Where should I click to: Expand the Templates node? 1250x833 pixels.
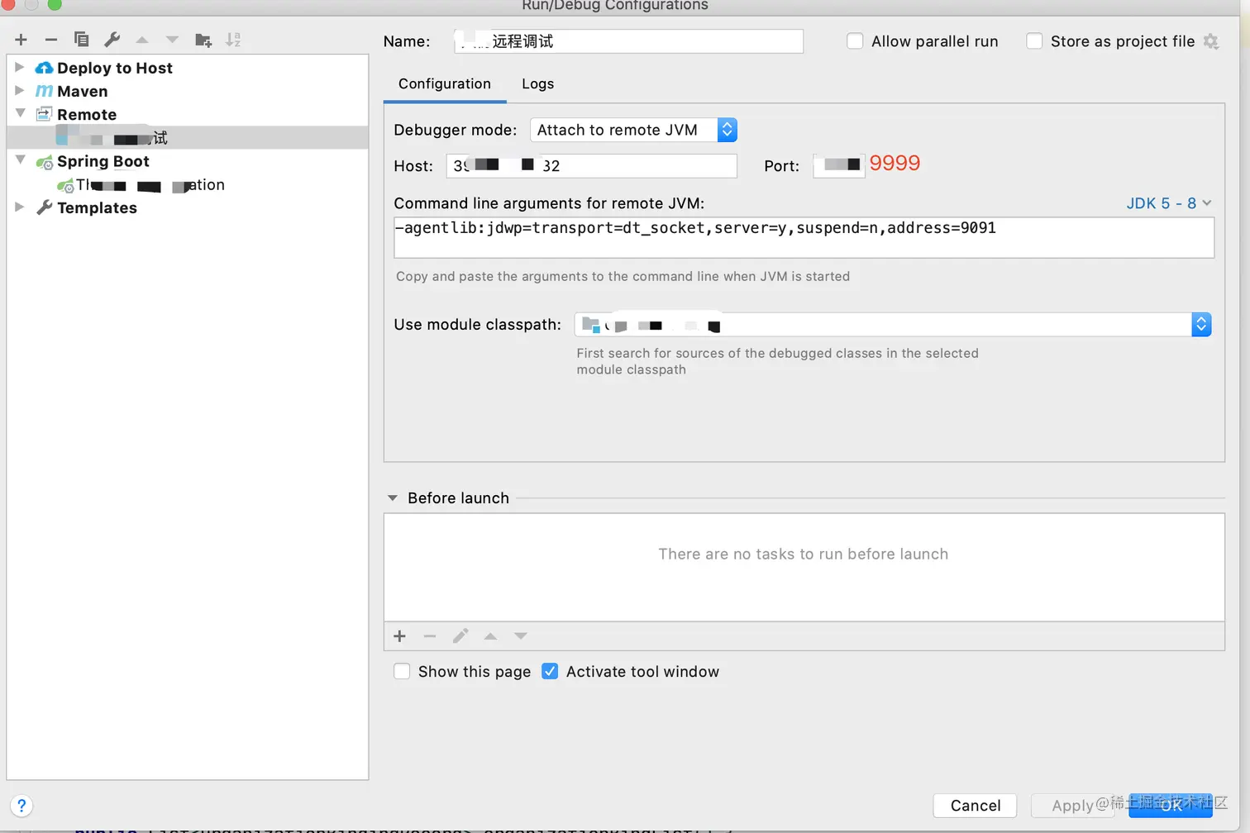pyautogui.click(x=20, y=207)
